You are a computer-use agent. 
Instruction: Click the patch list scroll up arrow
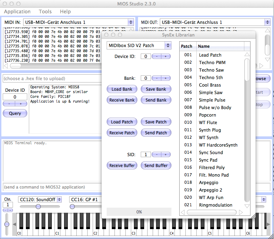pyautogui.click(x=247, y=54)
